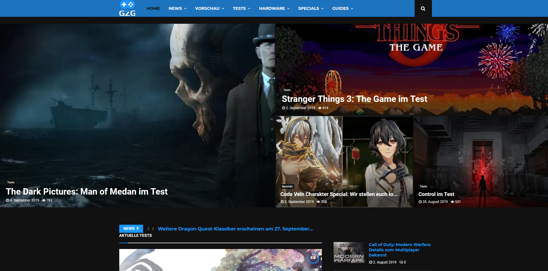This screenshot has width=548, height=271.
Task: Click the lightning NEWS badge
Action: pos(131,228)
